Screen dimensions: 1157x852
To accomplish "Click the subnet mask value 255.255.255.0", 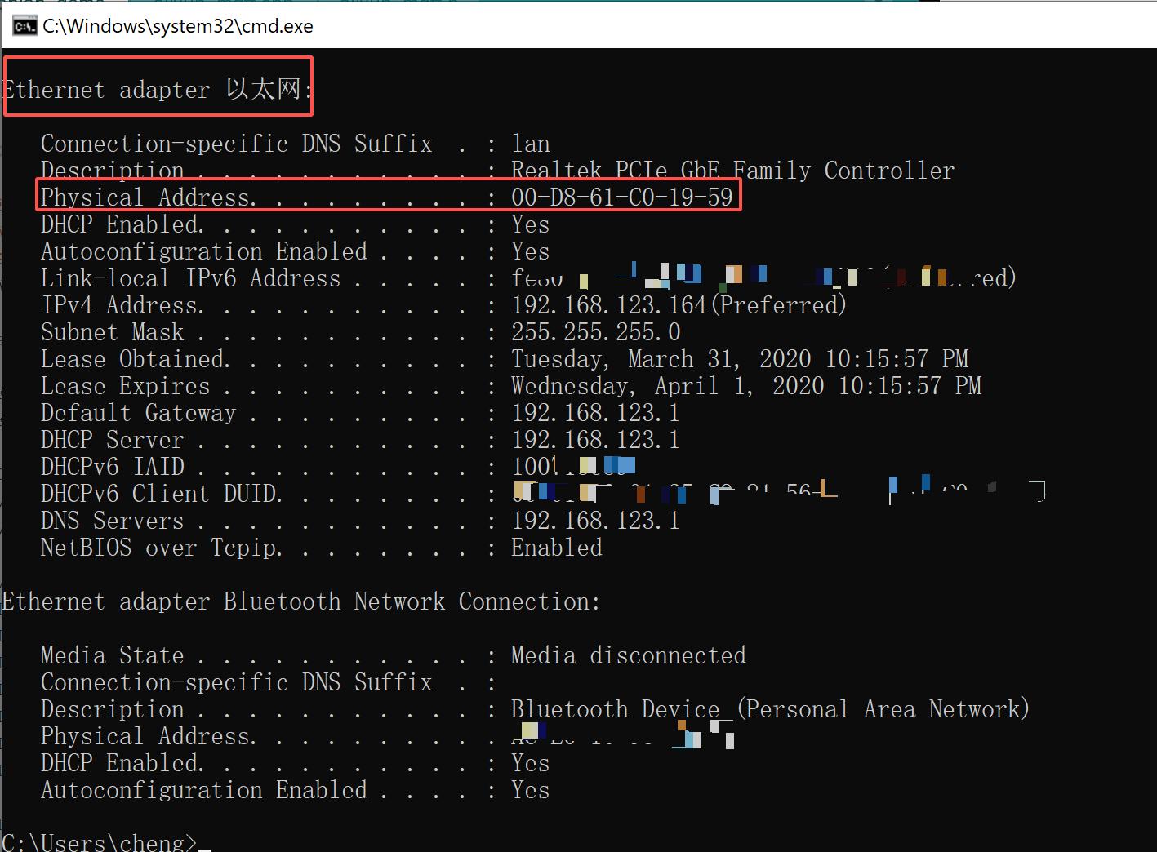I will 595,332.
